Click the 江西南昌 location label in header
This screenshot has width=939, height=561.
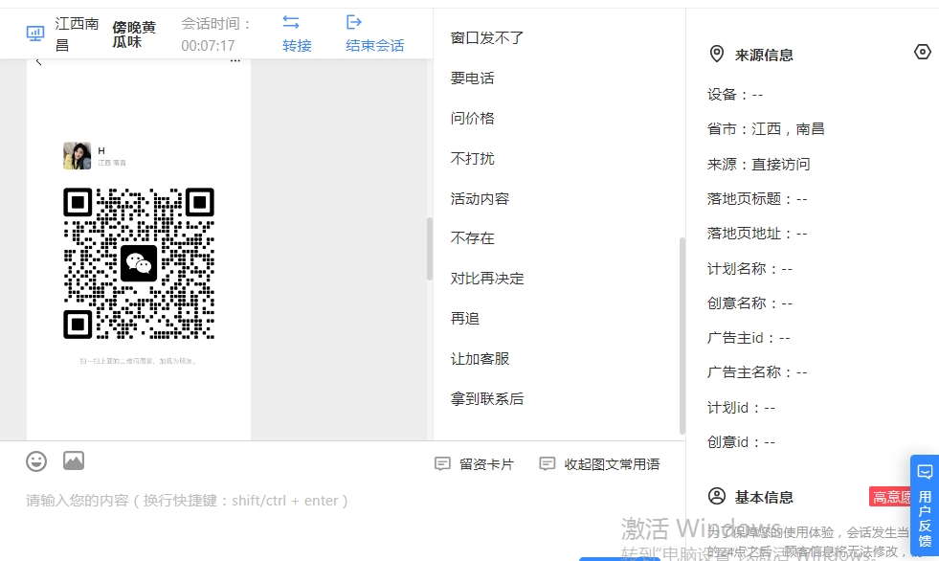tap(77, 34)
